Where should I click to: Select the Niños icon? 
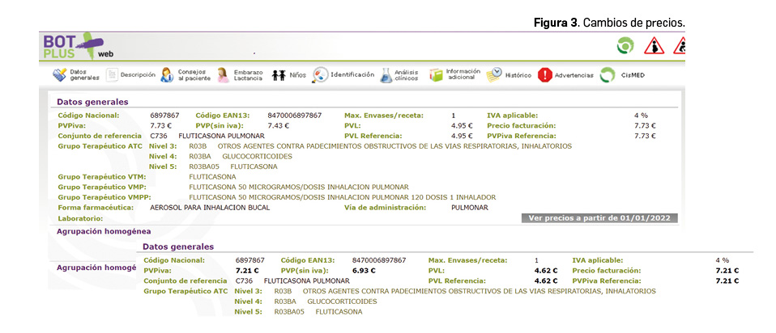click(279, 75)
